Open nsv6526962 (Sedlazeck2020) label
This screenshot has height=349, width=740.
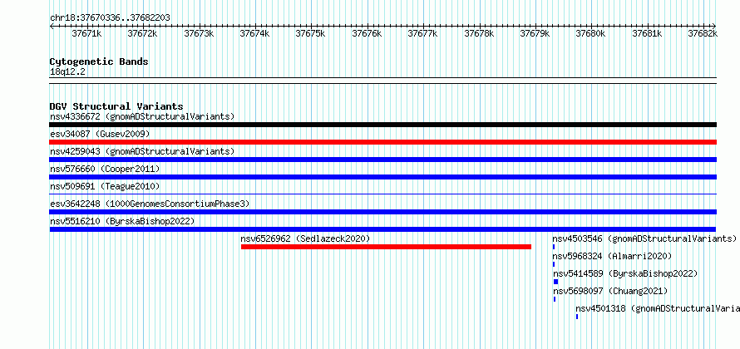click(305, 238)
